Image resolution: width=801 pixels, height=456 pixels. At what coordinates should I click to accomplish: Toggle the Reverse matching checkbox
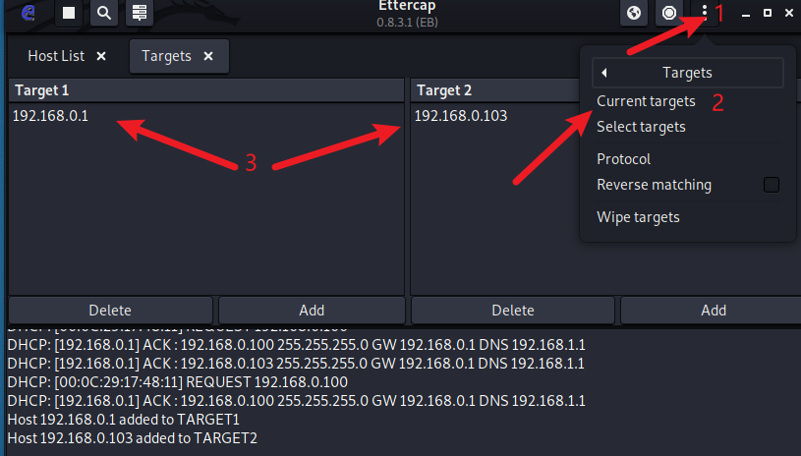[x=772, y=185]
